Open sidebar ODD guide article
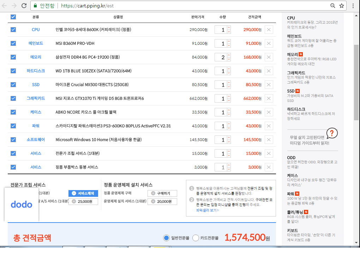Image resolution: width=360 pixels, height=267 pixels. coord(312,162)
